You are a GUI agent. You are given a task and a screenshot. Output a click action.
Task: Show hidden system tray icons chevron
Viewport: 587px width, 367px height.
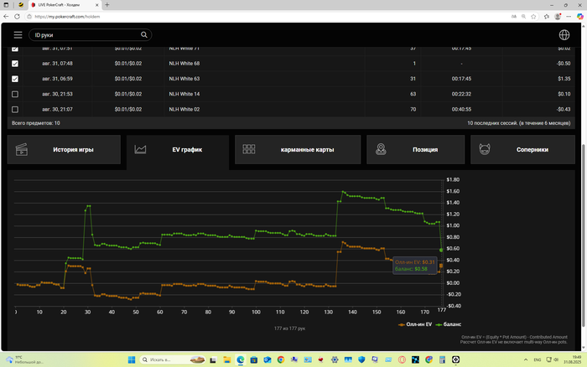pos(526,360)
